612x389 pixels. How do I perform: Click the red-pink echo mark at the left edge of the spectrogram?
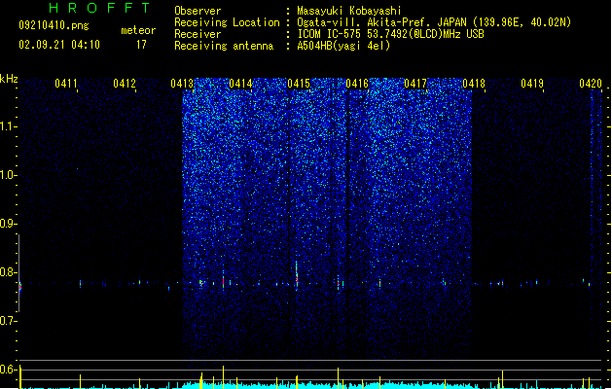[20, 287]
